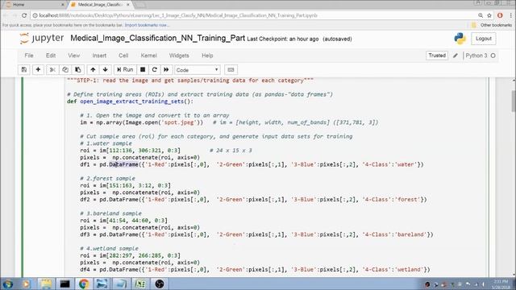Click the Trusted notebook button

pyautogui.click(x=437, y=56)
